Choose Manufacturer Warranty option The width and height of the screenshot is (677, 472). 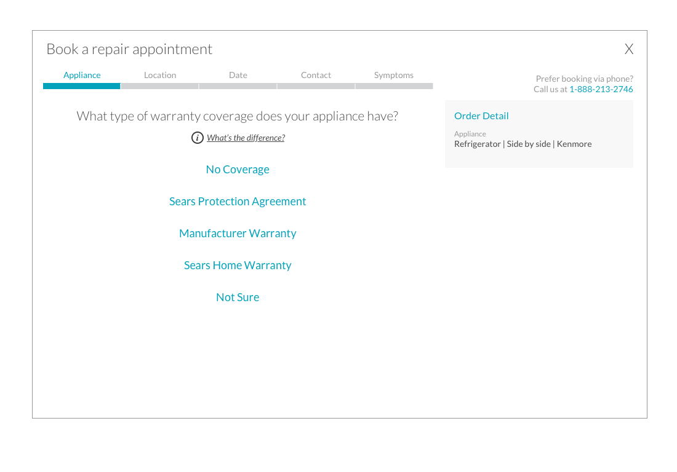click(238, 233)
